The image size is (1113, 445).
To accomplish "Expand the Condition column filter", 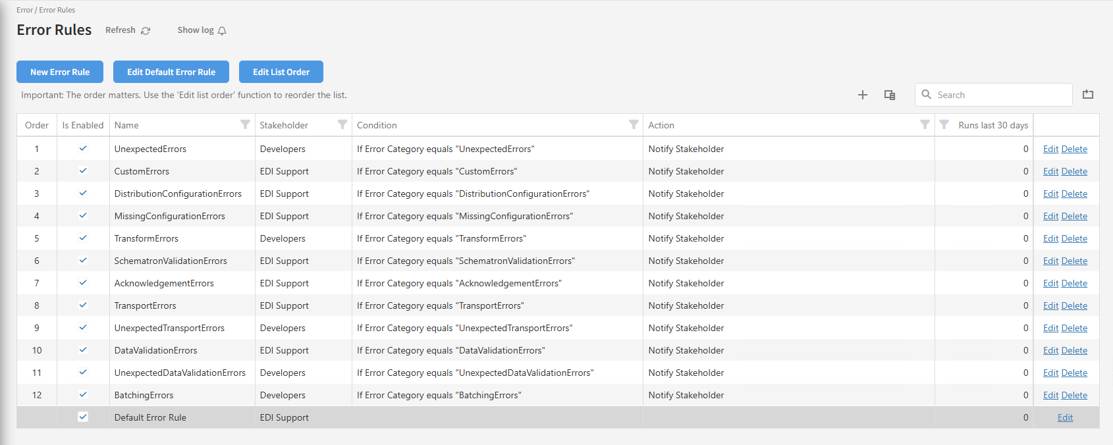I will [x=634, y=124].
